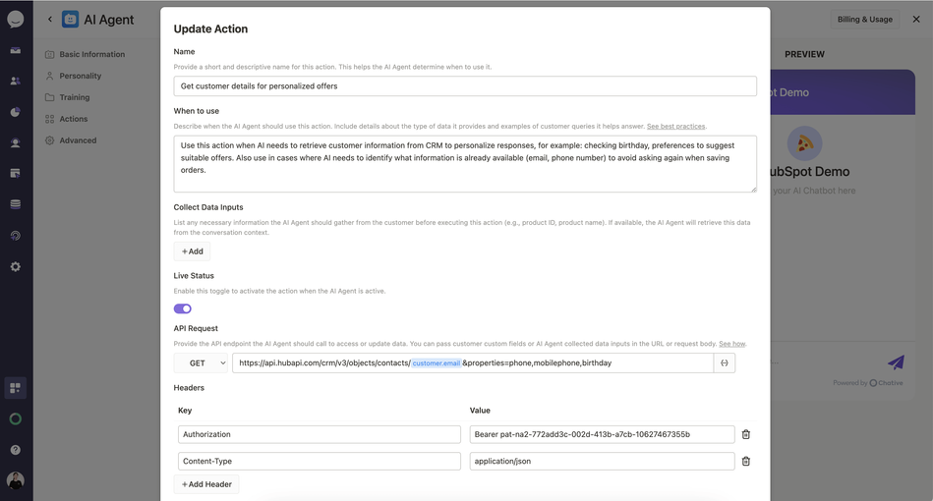The image size is (933, 501).
Task: Open the See best practices link
Action: pyautogui.click(x=676, y=126)
